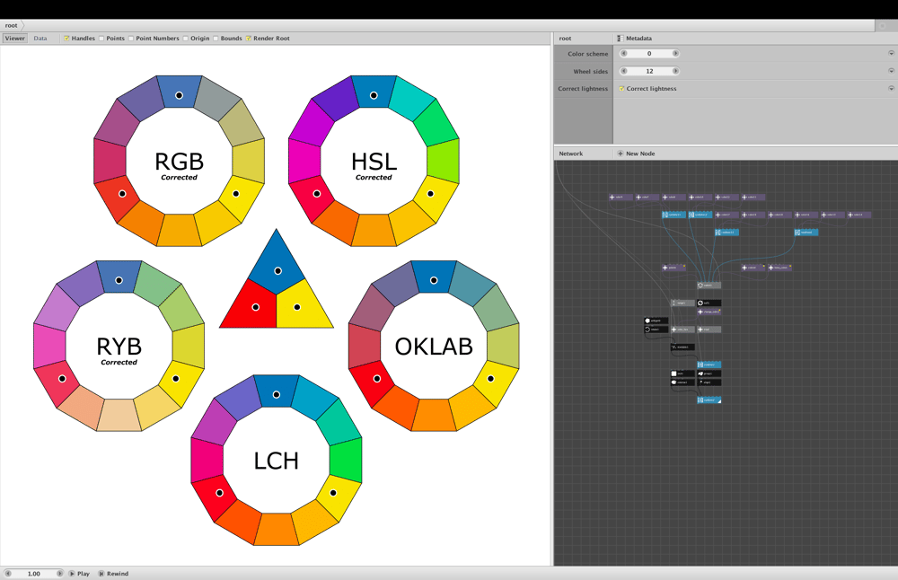Open the Correct lightness row options arrow

pos(891,88)
